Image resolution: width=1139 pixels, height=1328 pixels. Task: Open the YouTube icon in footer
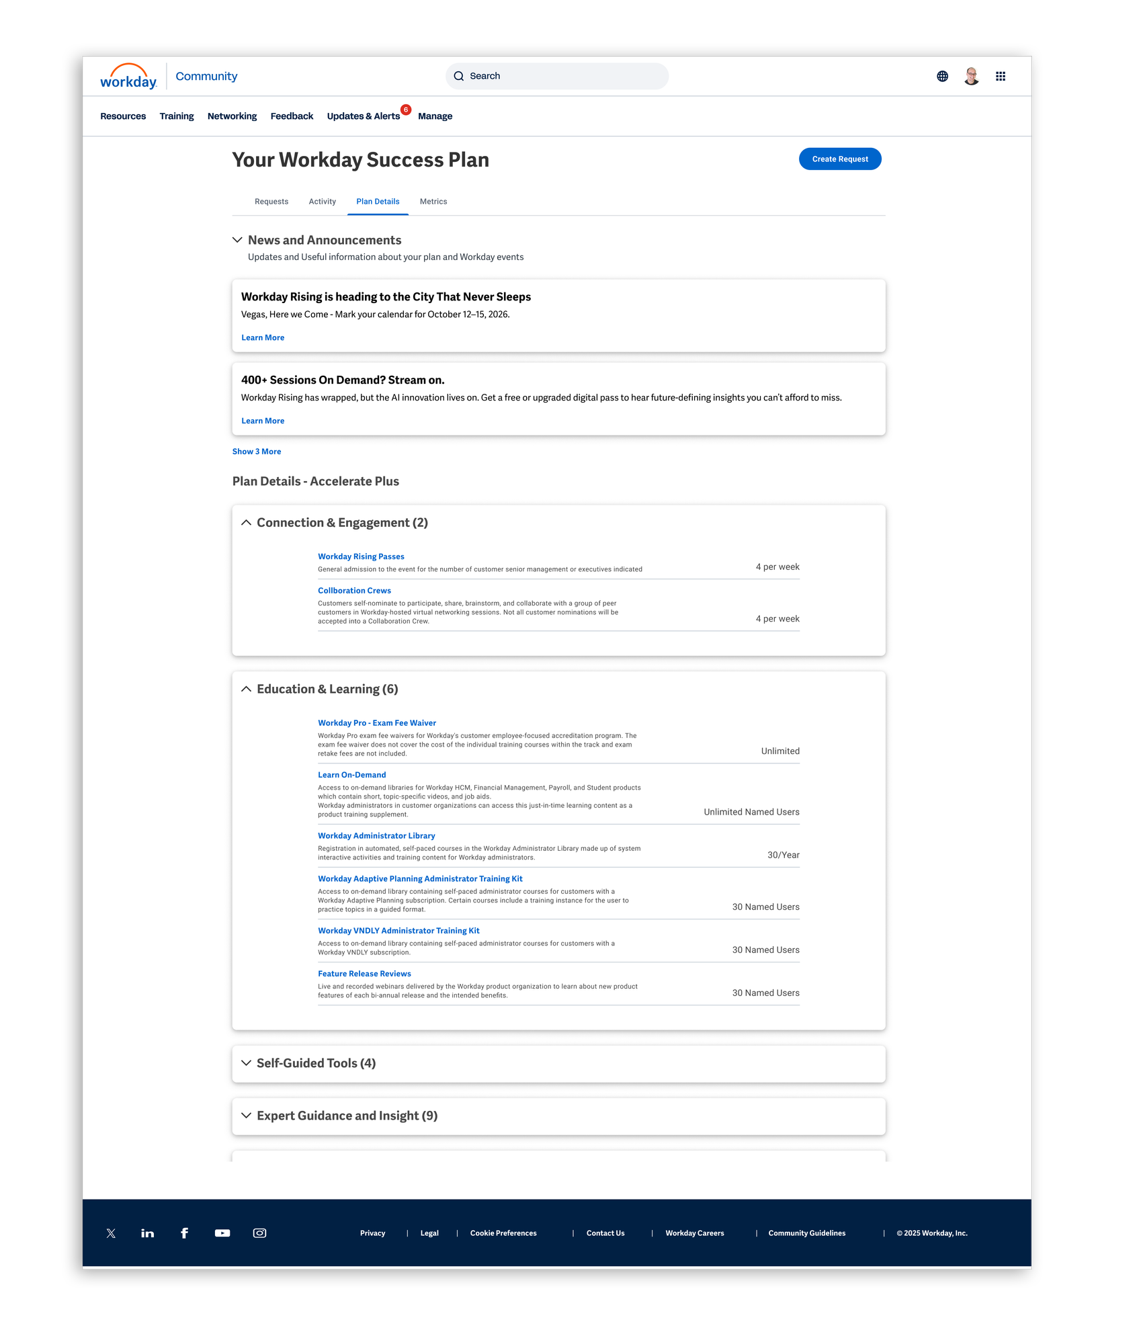coord(222,1233)
